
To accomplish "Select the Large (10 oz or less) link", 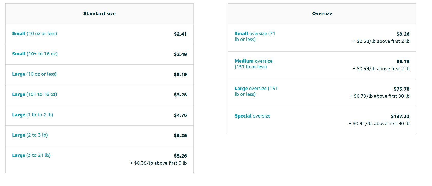I will pos(34,74).
